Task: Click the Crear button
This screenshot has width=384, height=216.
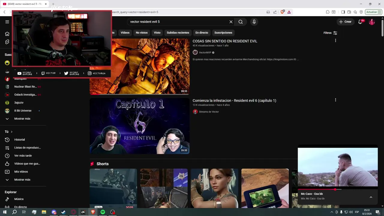Action: [345, 22]
